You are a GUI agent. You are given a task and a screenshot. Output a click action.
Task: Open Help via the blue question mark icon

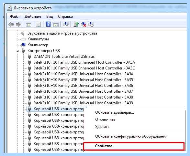point(48,25)
